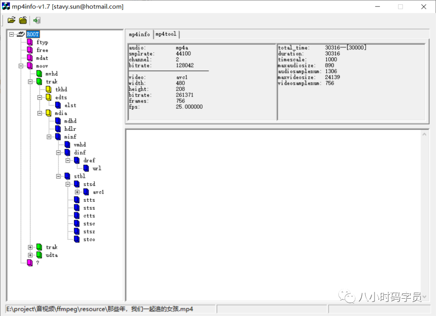
Task: Click the blue icon beside stsz
Action: point(77,231)
